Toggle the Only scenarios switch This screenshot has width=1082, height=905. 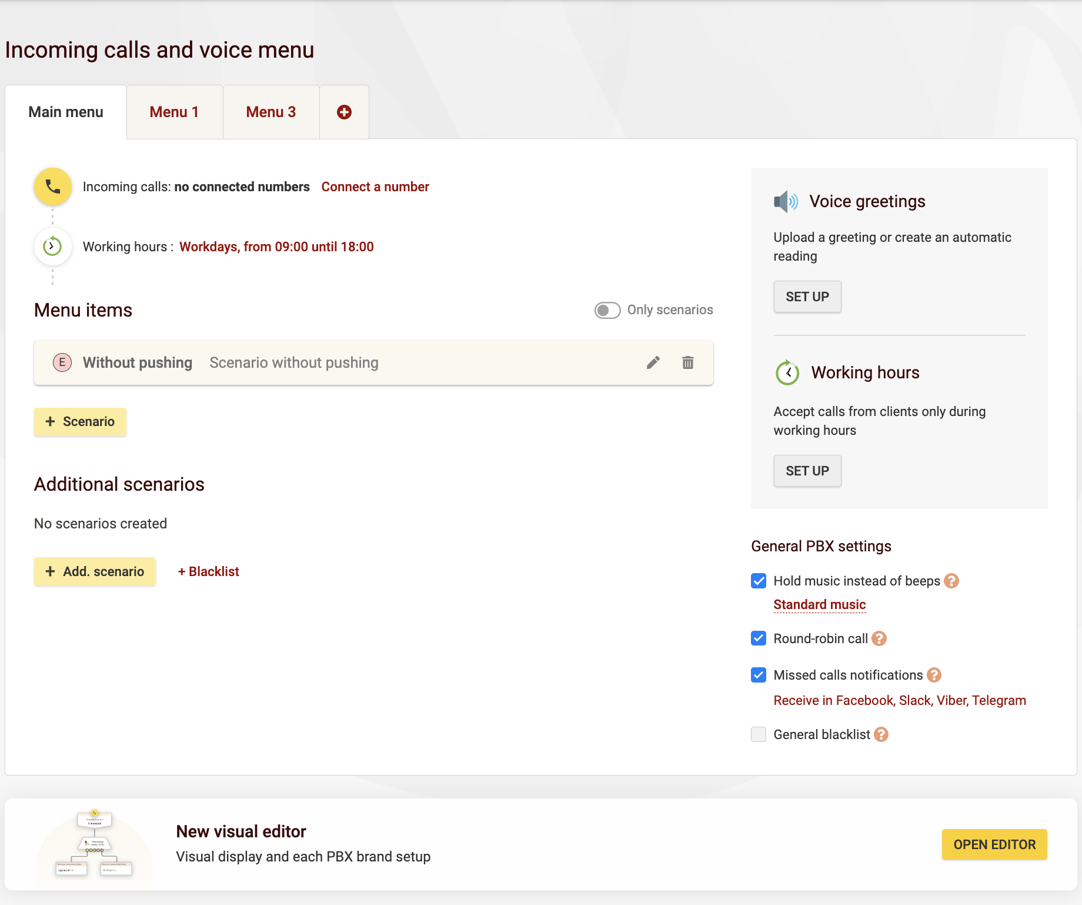607,310
